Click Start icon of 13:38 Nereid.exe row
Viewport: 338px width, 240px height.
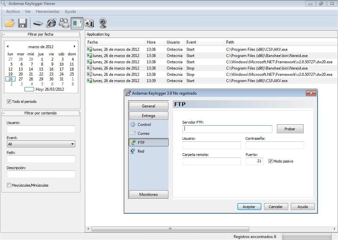(89, 55)
